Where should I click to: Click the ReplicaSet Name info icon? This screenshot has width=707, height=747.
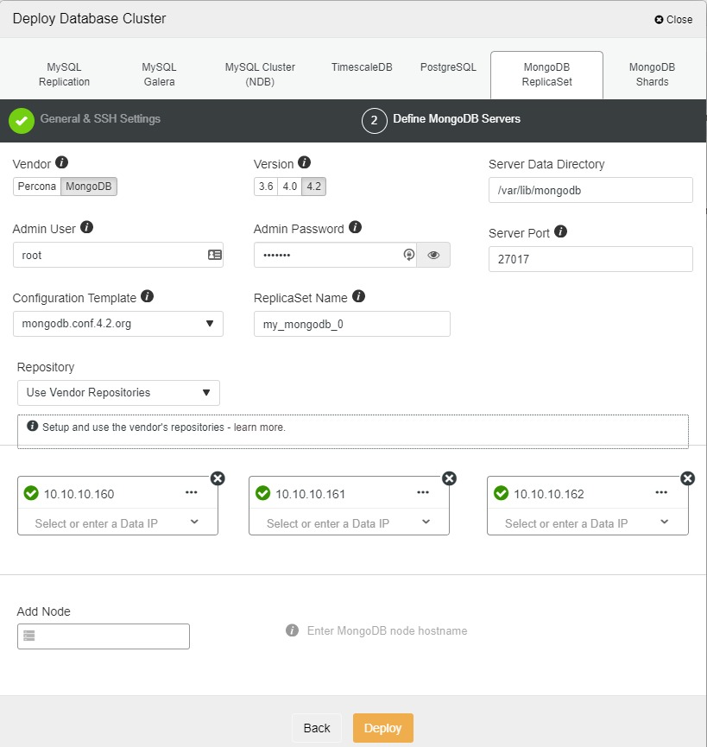click(x=359, y=296)
